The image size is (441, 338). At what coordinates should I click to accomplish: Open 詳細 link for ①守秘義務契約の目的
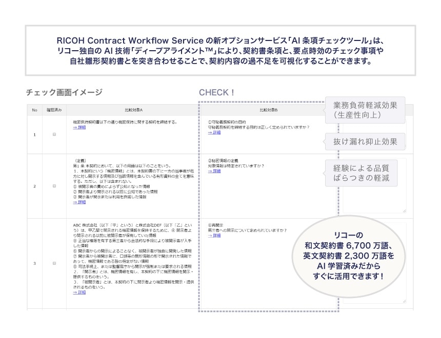[x=214, y=132]
